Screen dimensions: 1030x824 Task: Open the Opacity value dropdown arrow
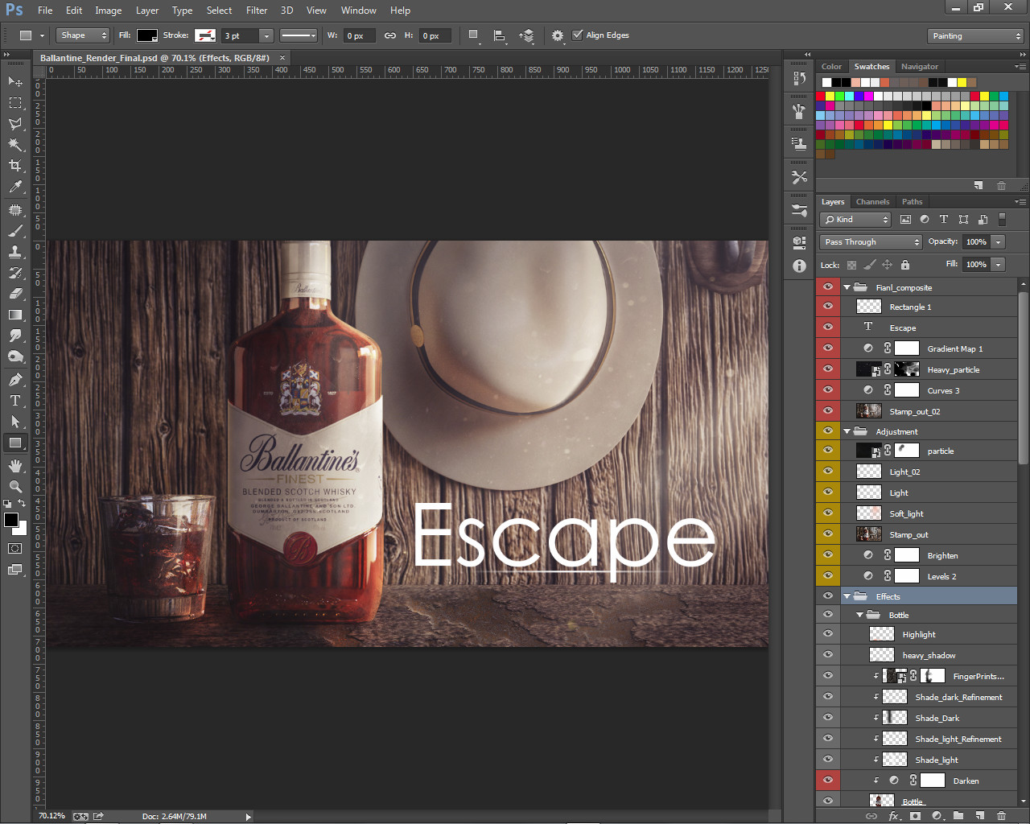999,241
